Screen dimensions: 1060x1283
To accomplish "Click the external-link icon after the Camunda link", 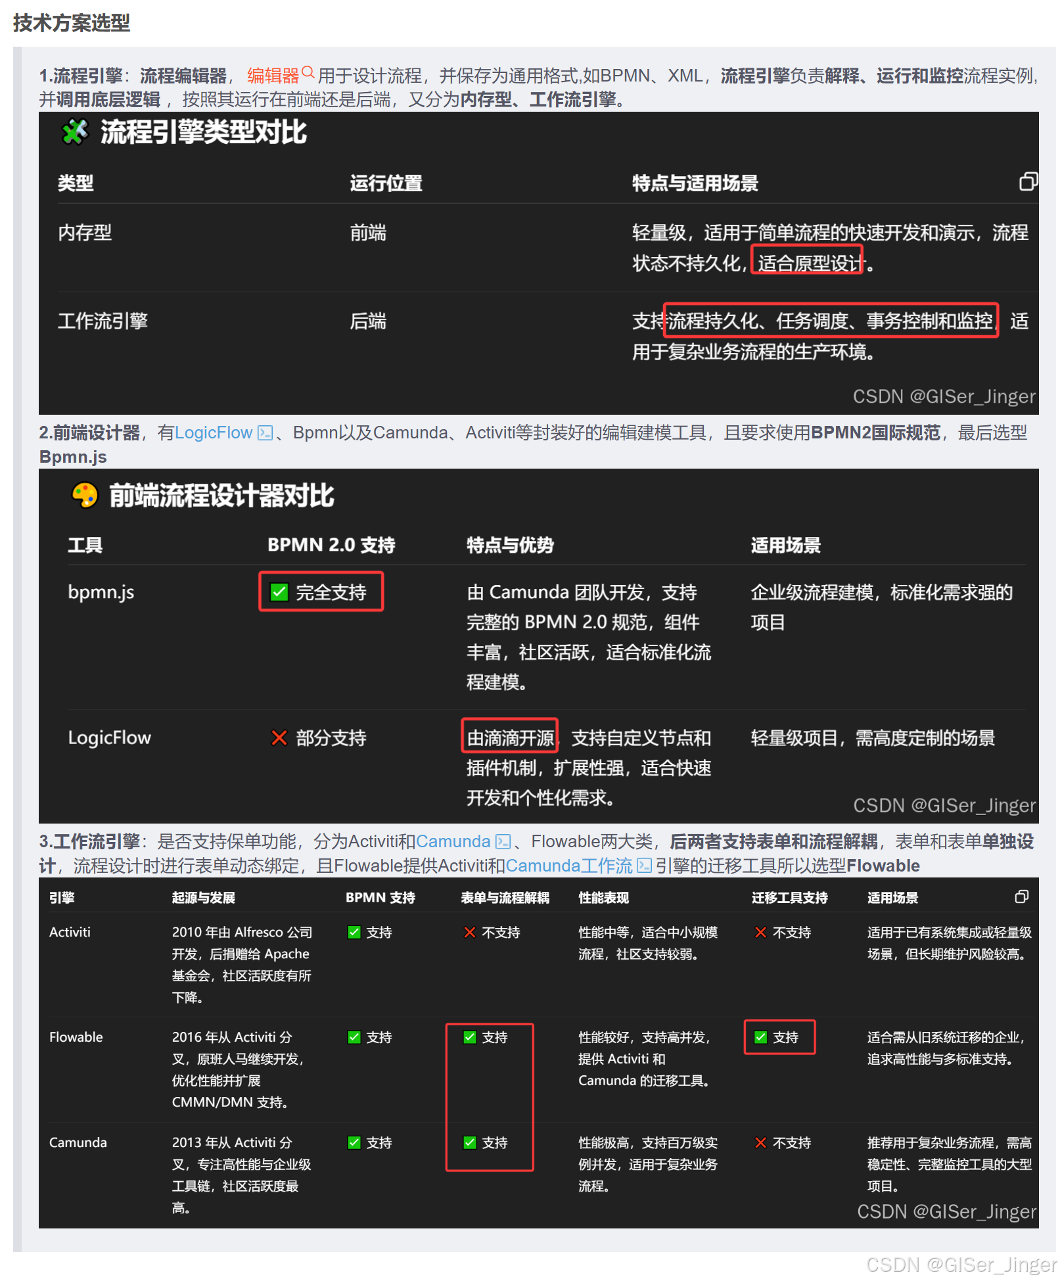I will (x=503, y=841).
